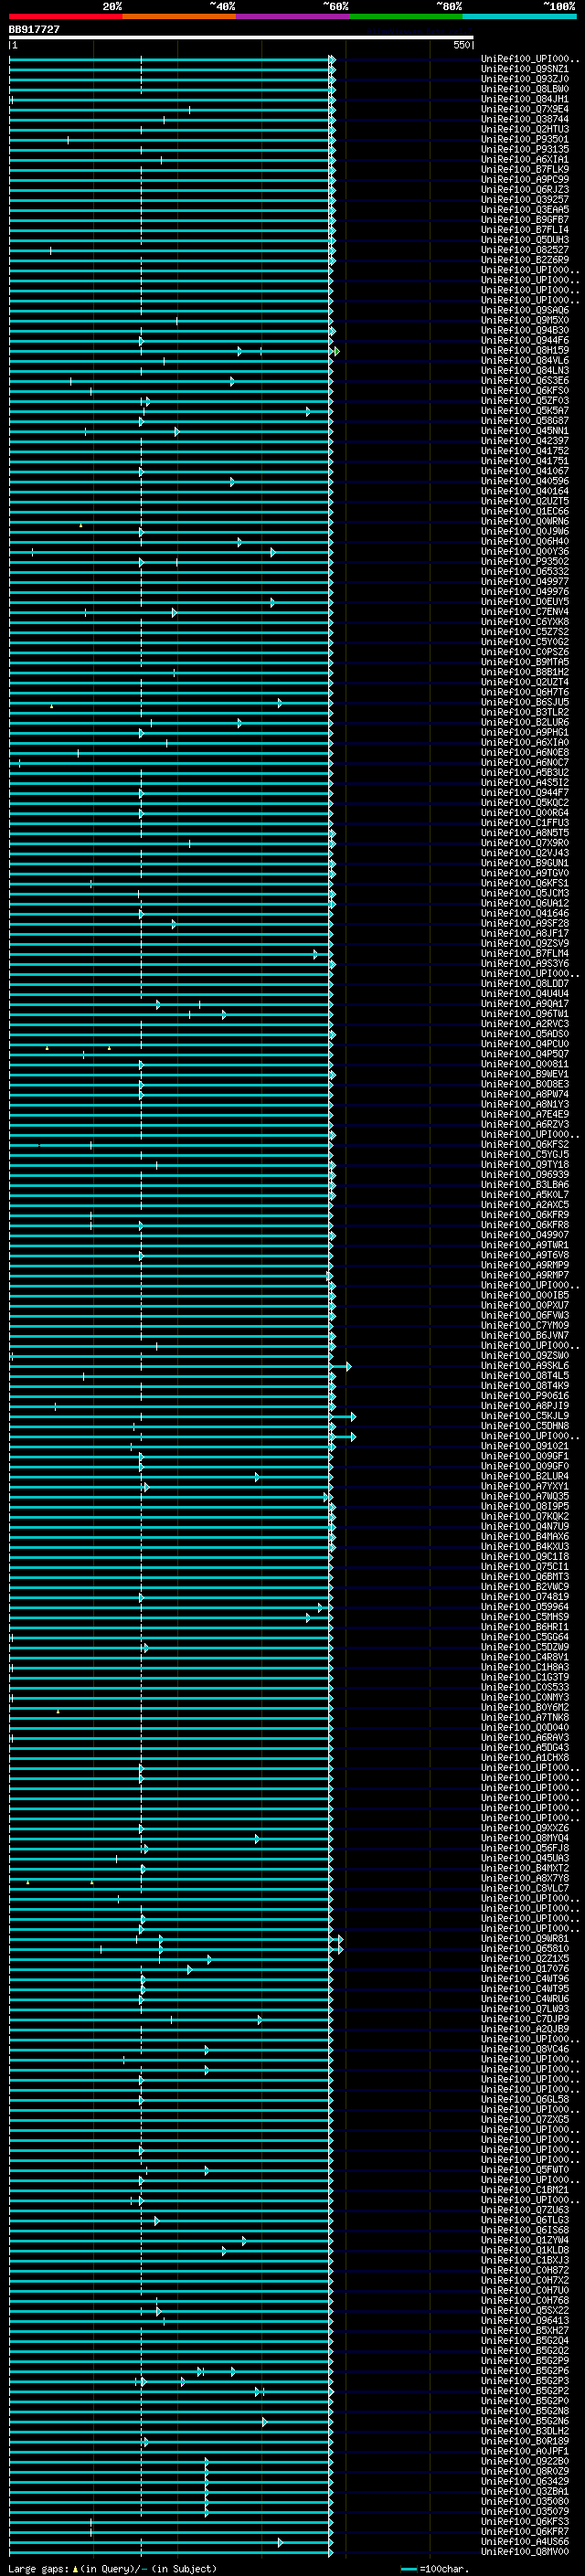Select hit label UniRef100_Q1KLD8
The image size is (585, 2576).
[x=525, y=2251]
